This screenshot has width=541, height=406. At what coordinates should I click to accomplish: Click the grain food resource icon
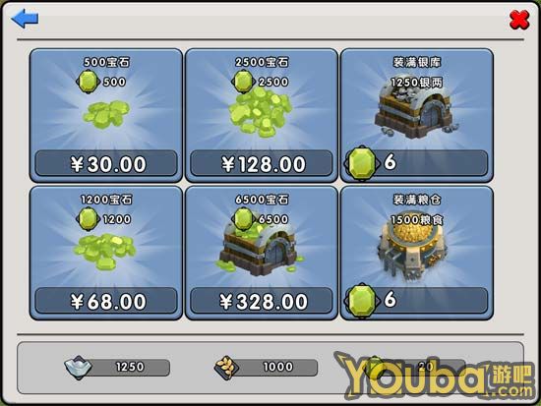tap(226, 368)
